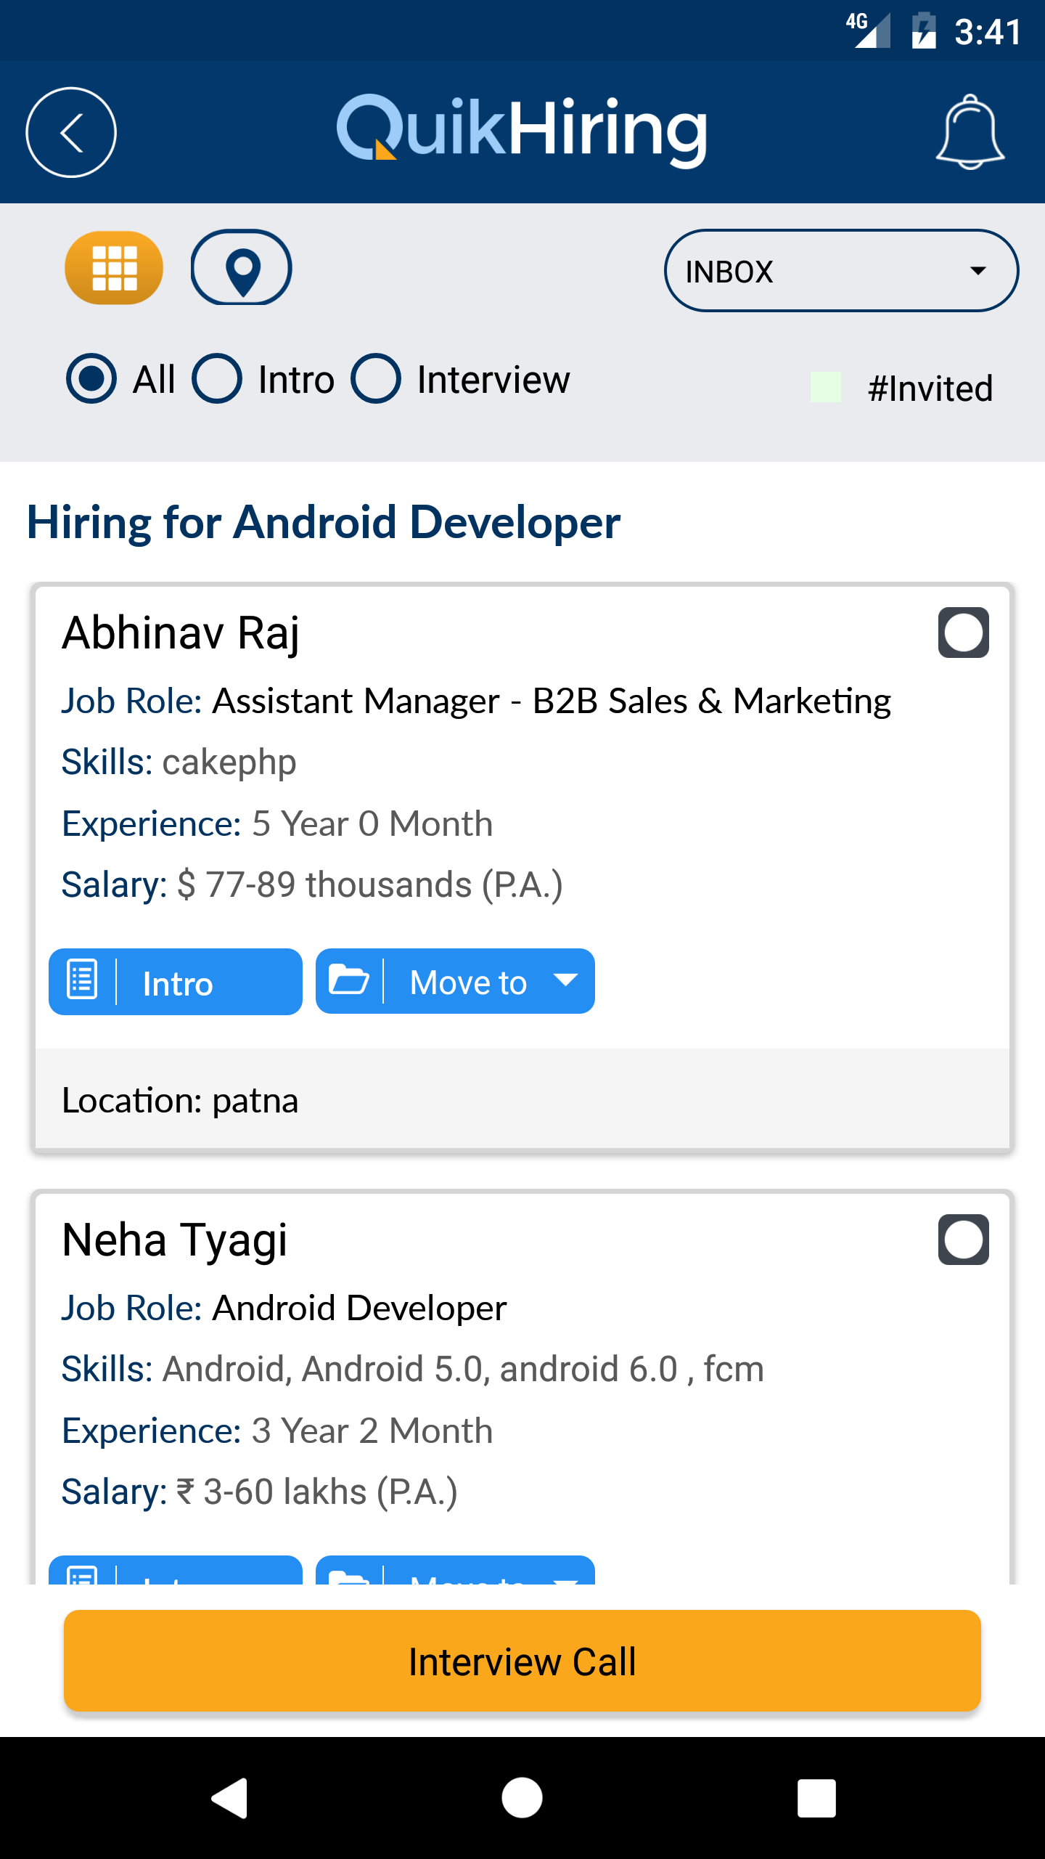
Task: Select the Interview radio filter
Action: [x=376, y=378]
